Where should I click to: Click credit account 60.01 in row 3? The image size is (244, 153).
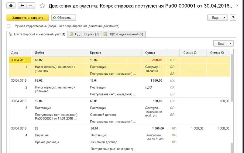point(94,101)
